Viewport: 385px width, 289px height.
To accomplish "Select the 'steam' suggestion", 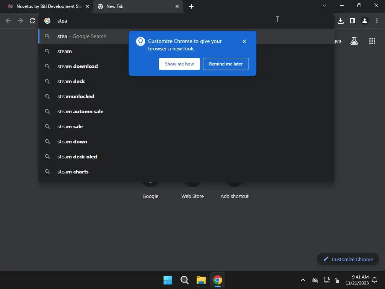I will click(x=186, y=51).
